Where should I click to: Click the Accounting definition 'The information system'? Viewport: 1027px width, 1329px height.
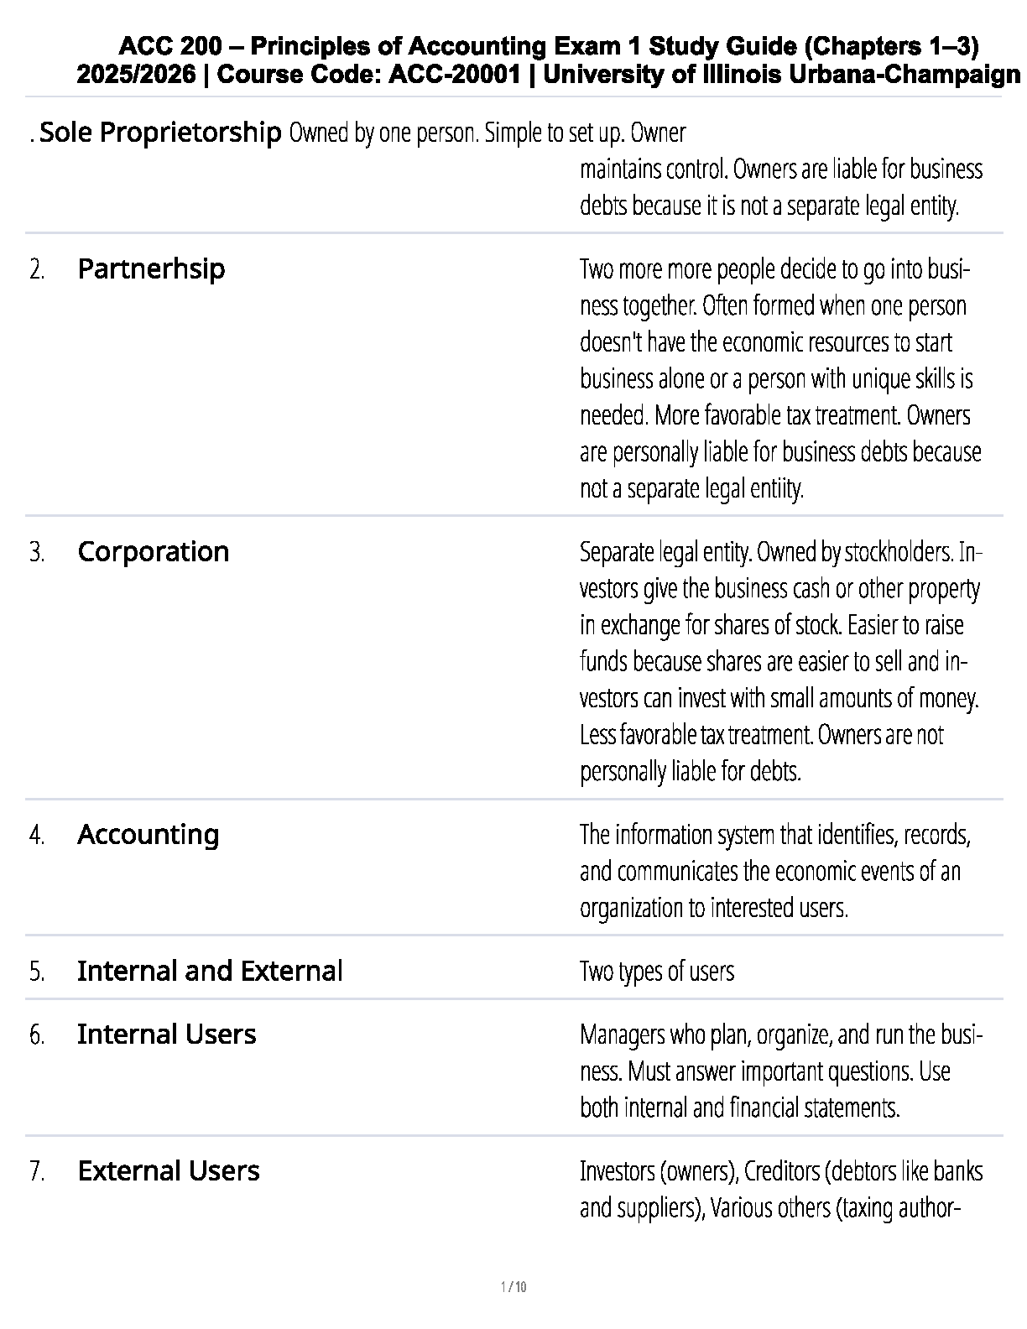[x=774, y=871]
